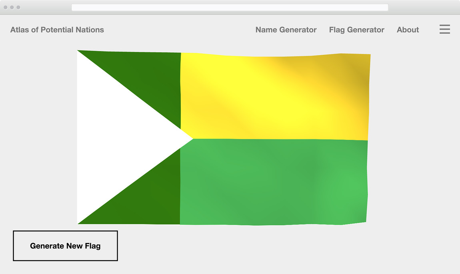Go to the Name Generator page
This screenshot has width=460, height=274.
[x=286, y=30]
